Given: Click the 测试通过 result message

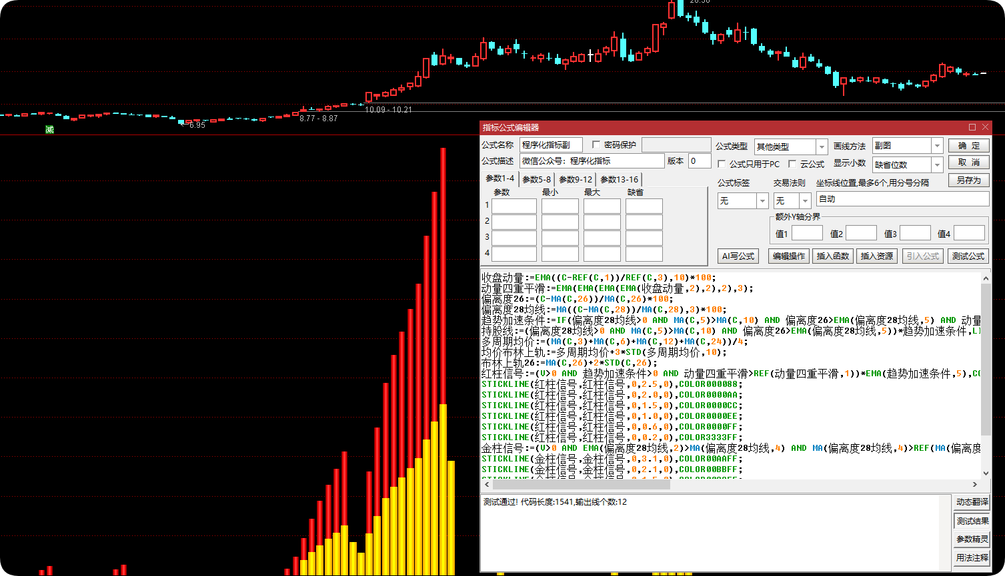Looking at the screenshot, I should click(x=555, y=502).
